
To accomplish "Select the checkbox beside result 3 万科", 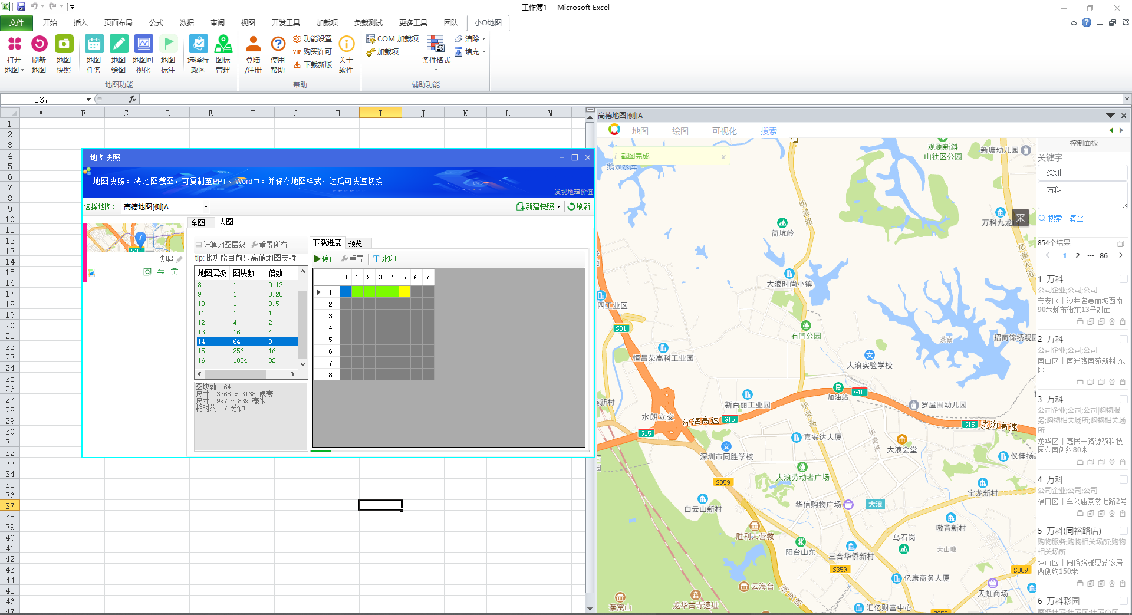I will [1123, 399].
